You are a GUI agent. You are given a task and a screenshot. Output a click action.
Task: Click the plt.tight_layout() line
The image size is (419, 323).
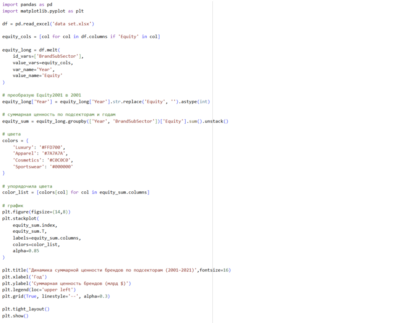click(26, 309)
